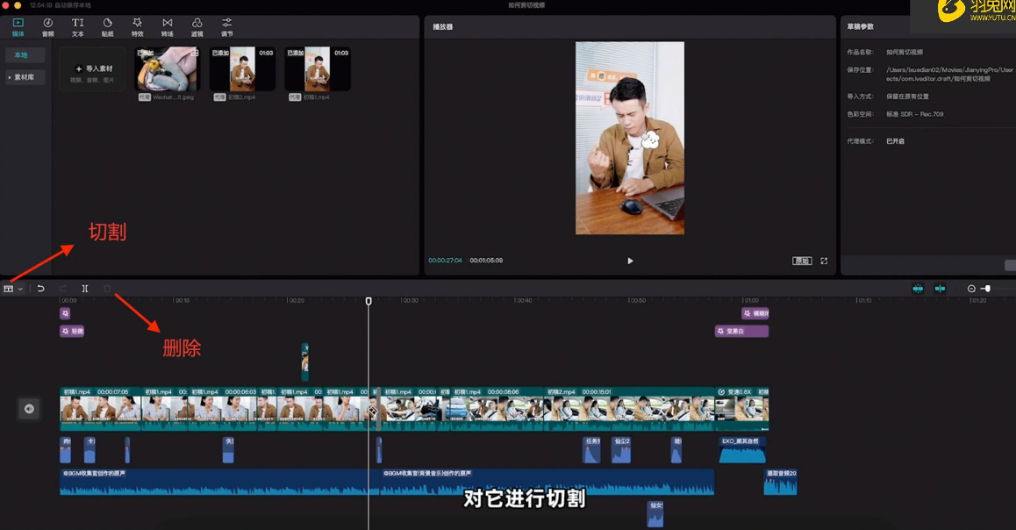The width and height of the screenshot is (1016, 530).
Task: Click the undo arrow above the timeline
Action: tap(40, 288)
